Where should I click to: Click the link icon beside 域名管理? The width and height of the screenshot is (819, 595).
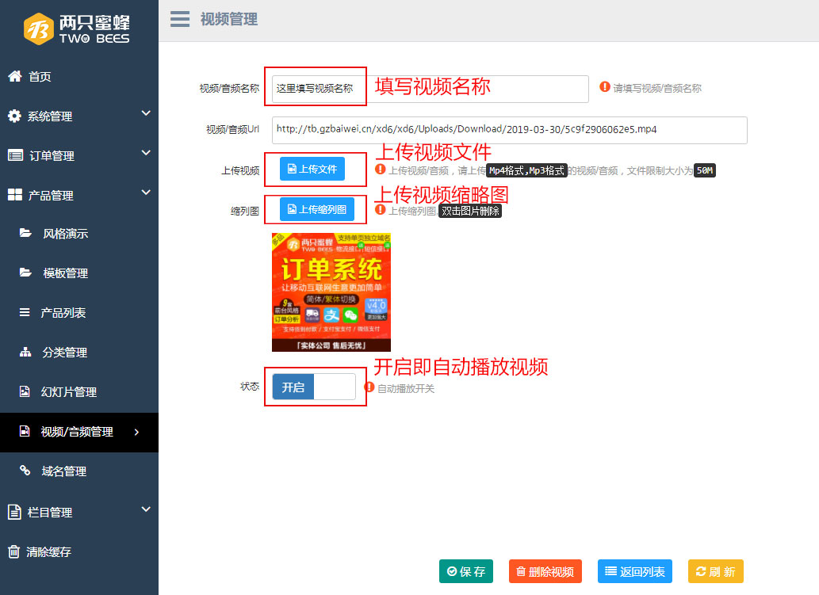pyautogui.click(x=25, y=471)
